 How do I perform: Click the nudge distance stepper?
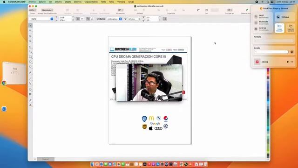click(139, 19)
